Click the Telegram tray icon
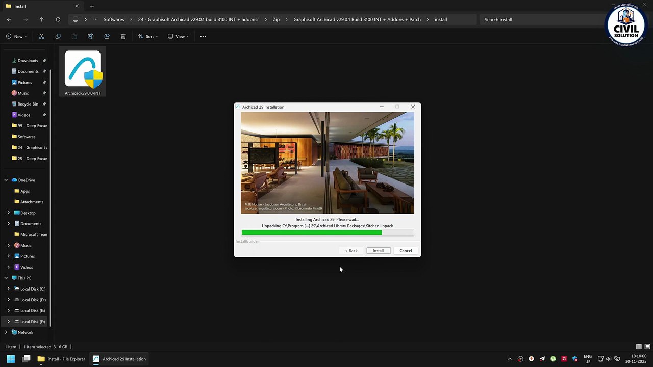653x367 pixels. click(542, 359)
